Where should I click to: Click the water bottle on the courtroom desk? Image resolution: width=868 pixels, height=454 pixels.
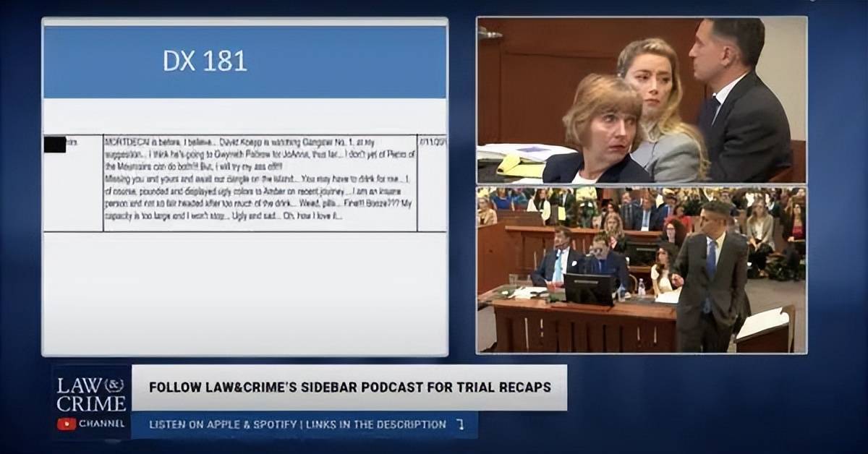[x=641, y=288]
